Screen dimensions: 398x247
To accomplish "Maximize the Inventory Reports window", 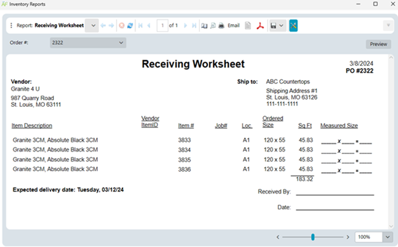I will pyautogui.click(x=376, y=4).
